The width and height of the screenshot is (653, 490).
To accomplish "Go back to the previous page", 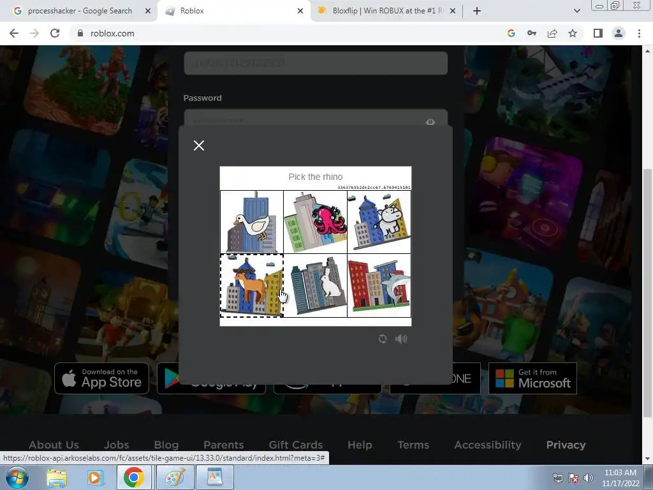I will point(14,33).
